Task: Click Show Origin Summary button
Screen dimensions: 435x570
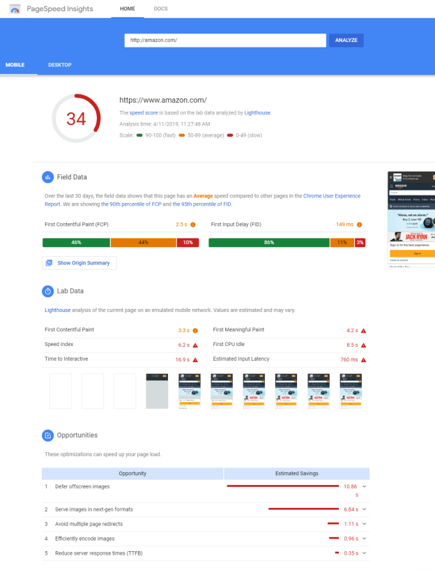Action: tap(79, 263)
